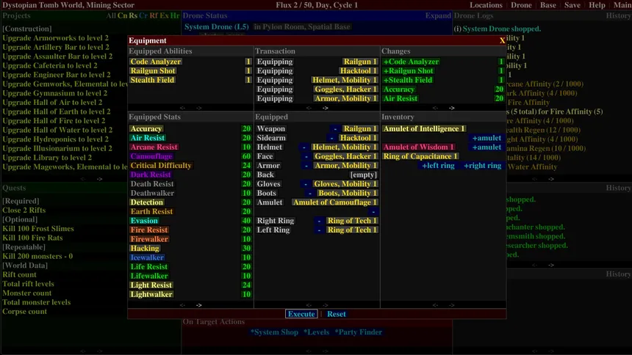Filter projects by Rs
Screen dimensions: 632x355
click(x=133, y=15)
